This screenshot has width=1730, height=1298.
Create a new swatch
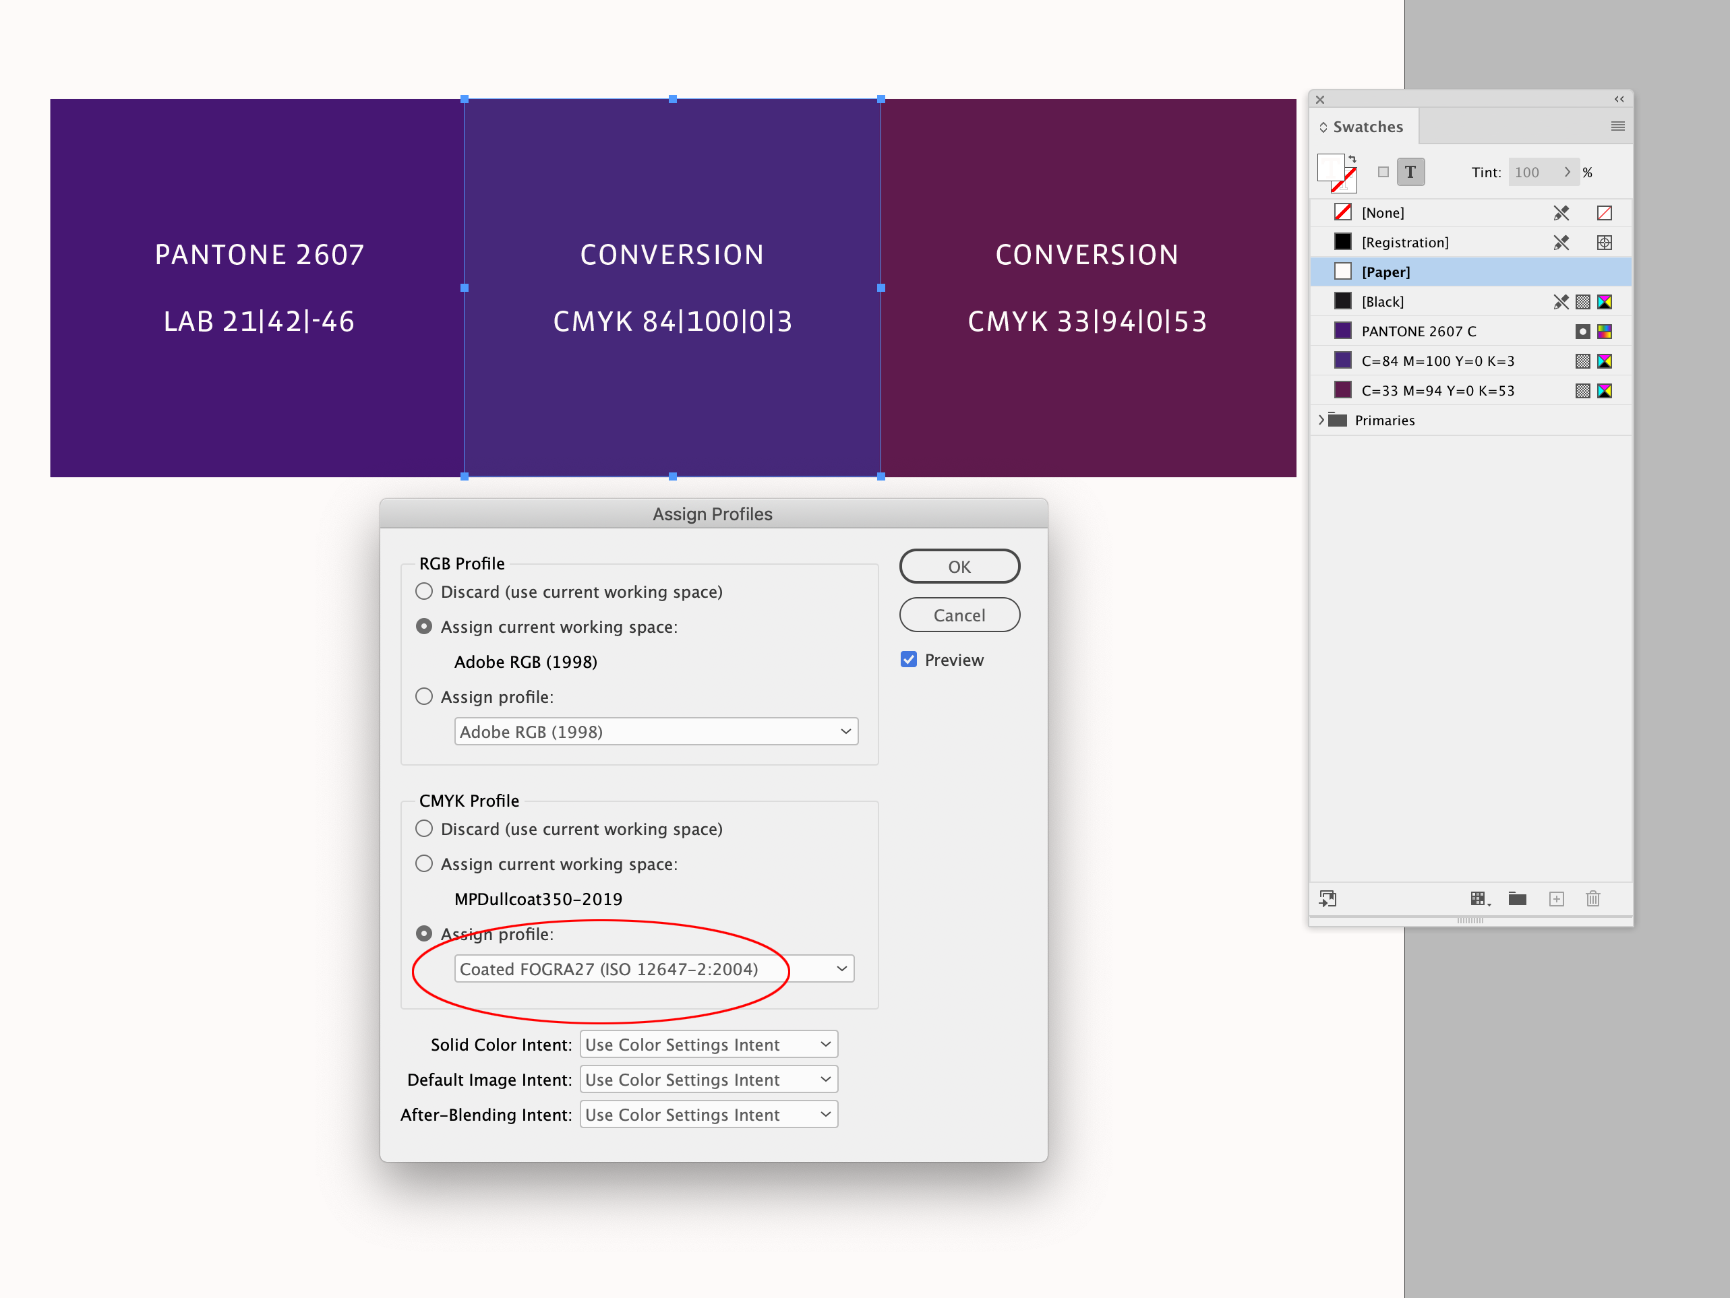(1557, 898)
